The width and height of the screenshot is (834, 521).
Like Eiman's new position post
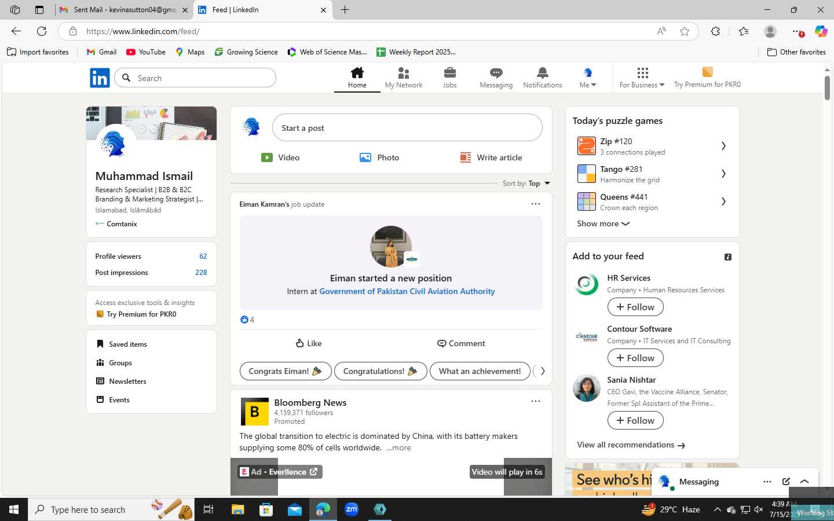[309, 343]
